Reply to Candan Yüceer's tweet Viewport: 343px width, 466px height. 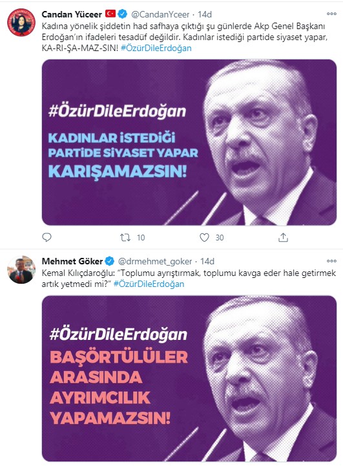tap(47, 237)
